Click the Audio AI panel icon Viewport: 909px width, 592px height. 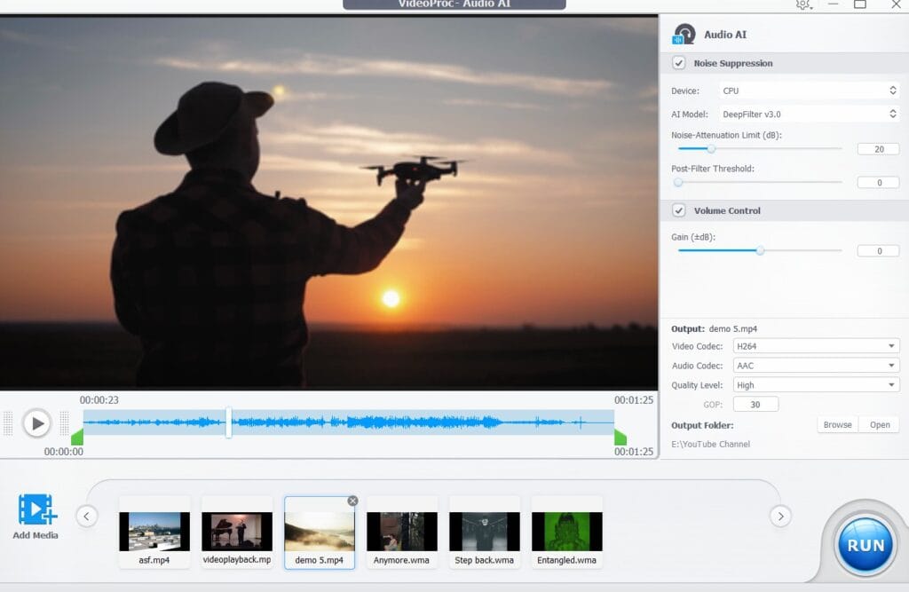[x=684, y=35]
